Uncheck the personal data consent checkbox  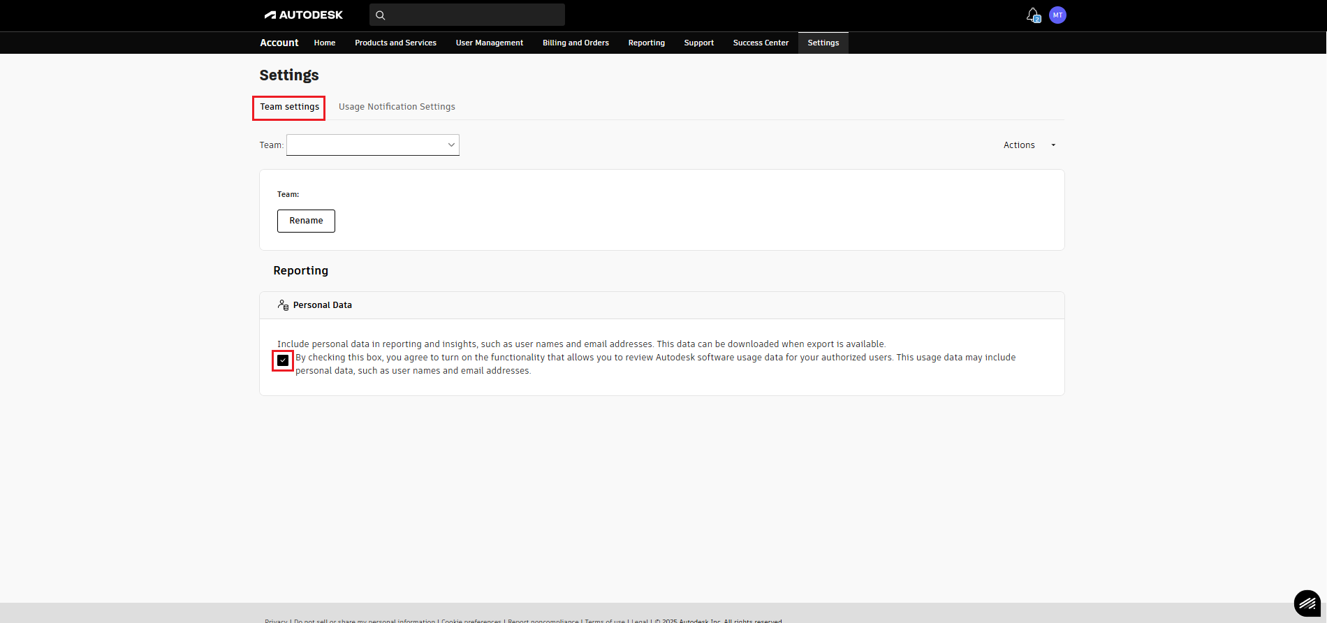[283, 360]
